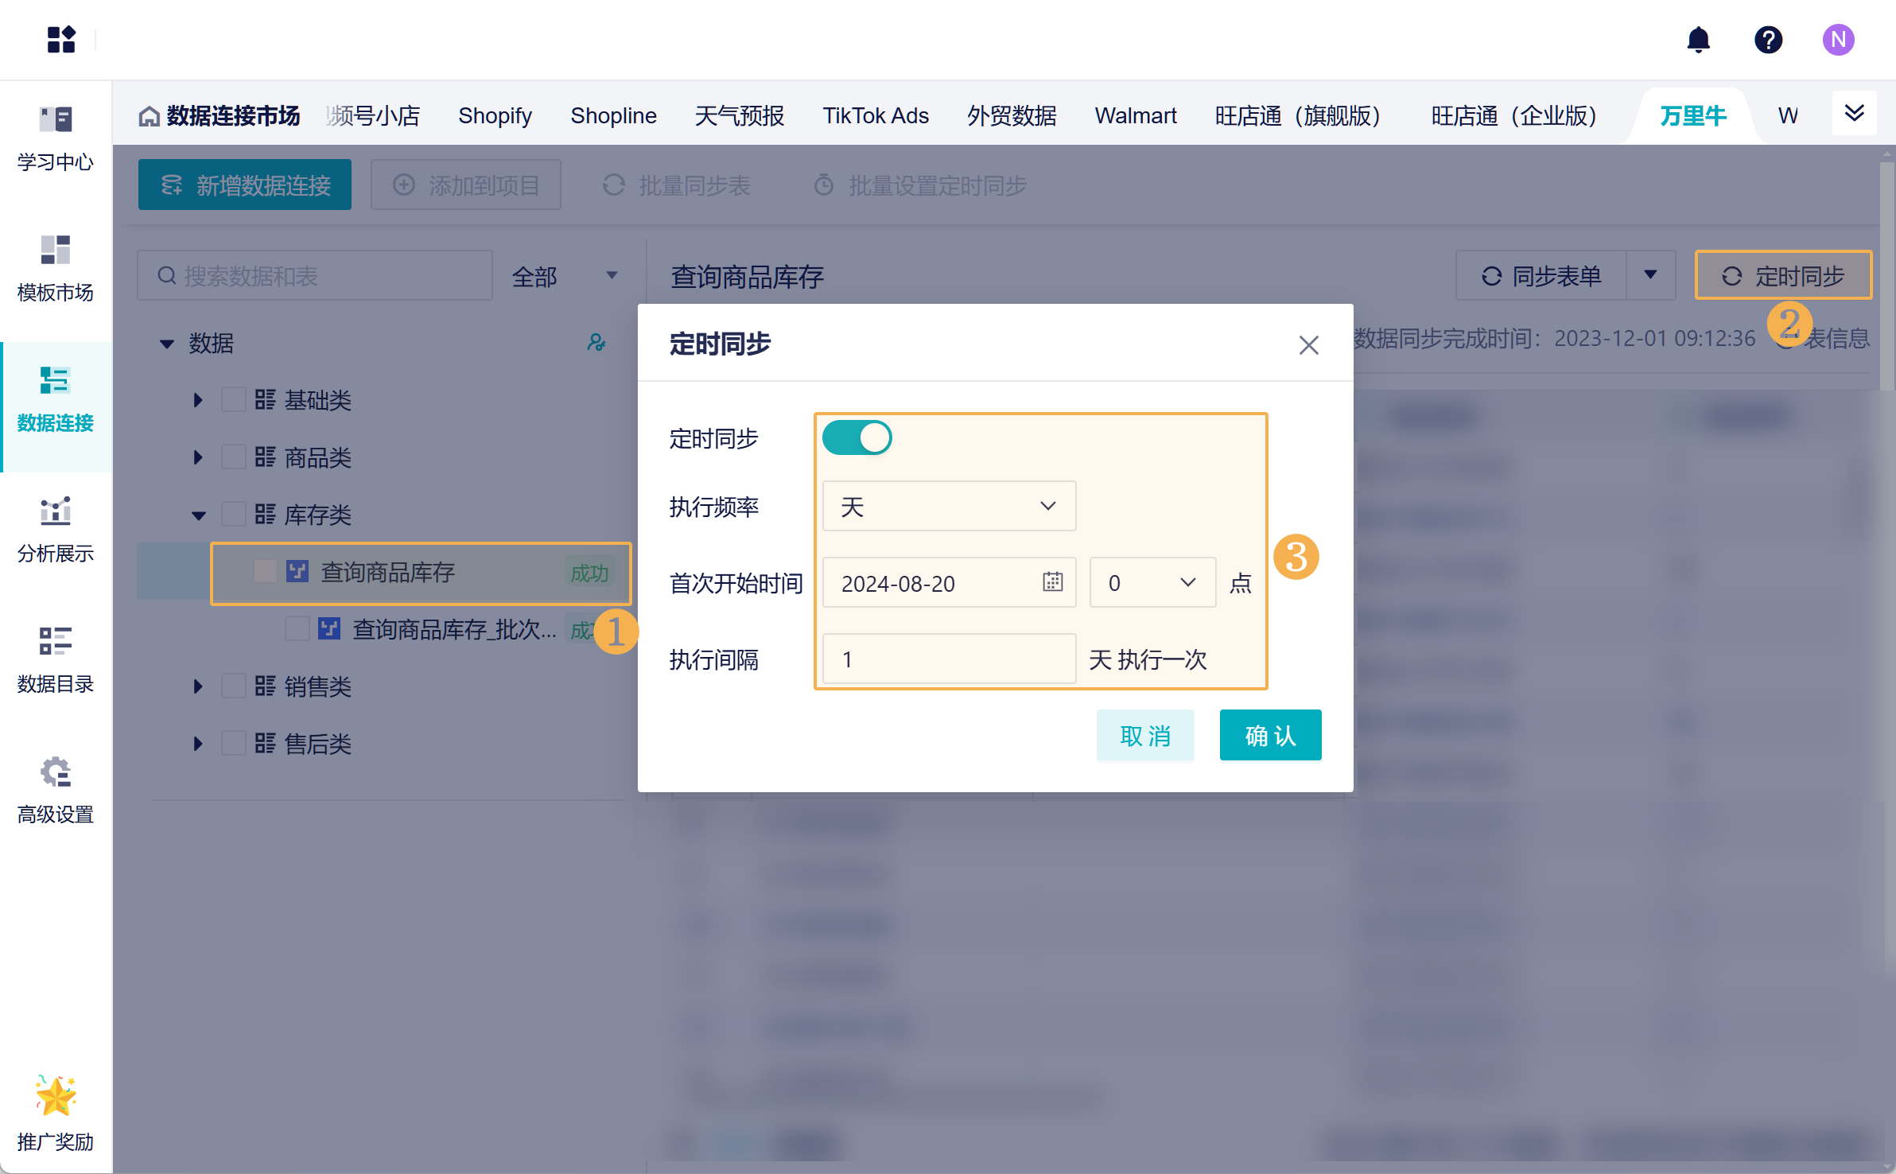
Task: Switch to the TikTok Ads tab
Action: [875, 116]
